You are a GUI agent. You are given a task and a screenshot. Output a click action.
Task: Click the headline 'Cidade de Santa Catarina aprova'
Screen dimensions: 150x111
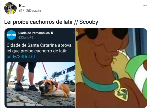(39, 45)
